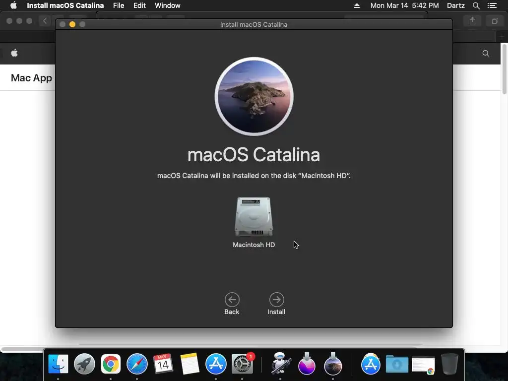This screenshot has width=508, height=381.
Task: Open Spotlight search in menu bar
Action: (x=476, y=5)
